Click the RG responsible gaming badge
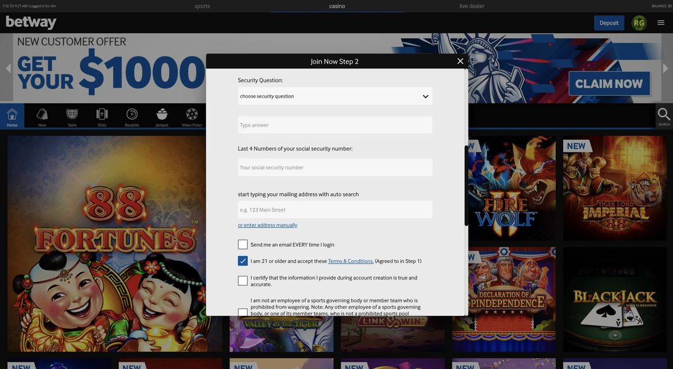Viewport: 673px width, 369px height. (639, 23)
